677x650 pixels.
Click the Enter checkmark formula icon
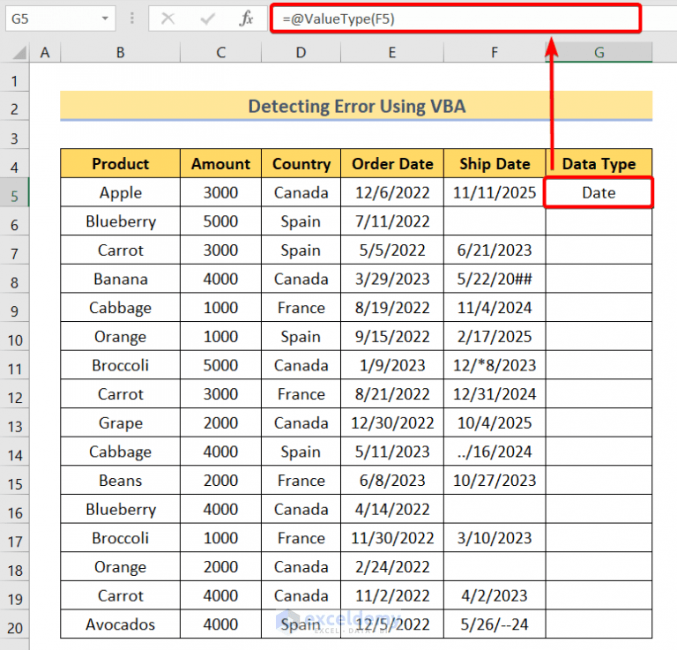pyautogui.click(x=208, y=19)
